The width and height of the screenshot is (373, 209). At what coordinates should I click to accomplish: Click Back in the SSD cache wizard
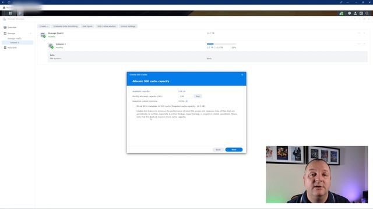point(218,150)
